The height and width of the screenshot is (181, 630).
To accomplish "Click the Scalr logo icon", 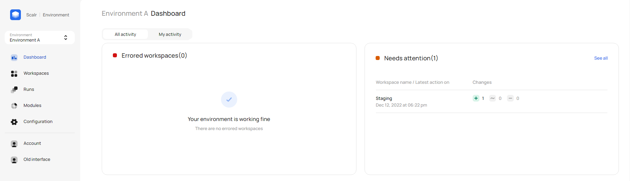I will [15, 15].
